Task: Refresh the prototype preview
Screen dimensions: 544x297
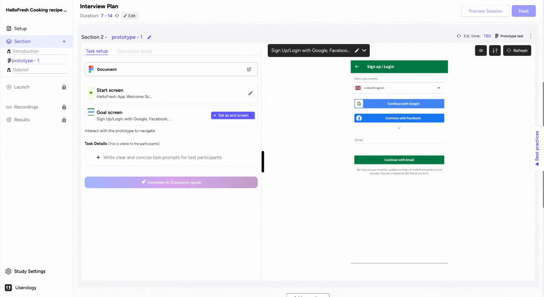Action: (x=517, y=50)
